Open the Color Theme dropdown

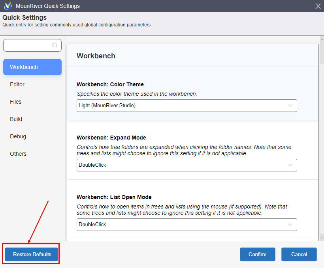pos(186,106)
